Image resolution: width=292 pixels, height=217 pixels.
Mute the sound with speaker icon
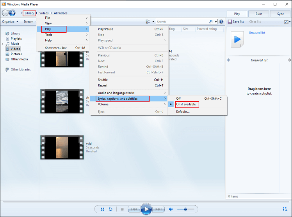(171, 209)
